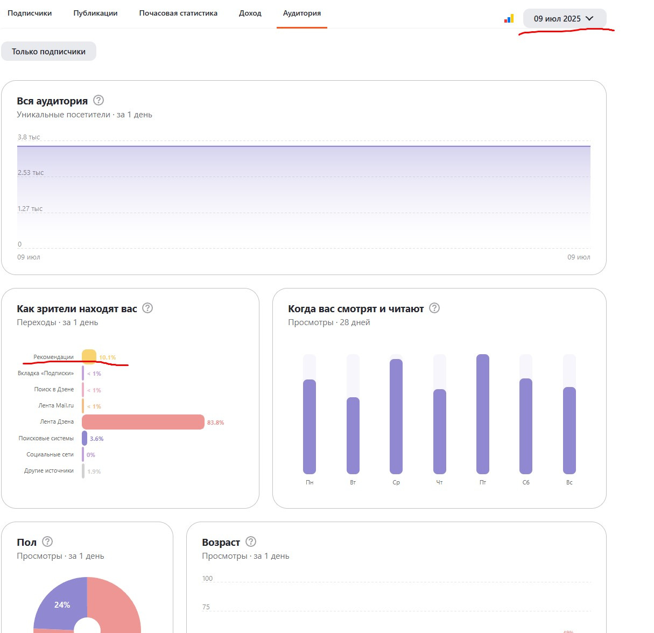This screenshot has width=654, height=633.
Task: Click the < 1% value for Поиск в Дзене
Action: pos(94,390)
